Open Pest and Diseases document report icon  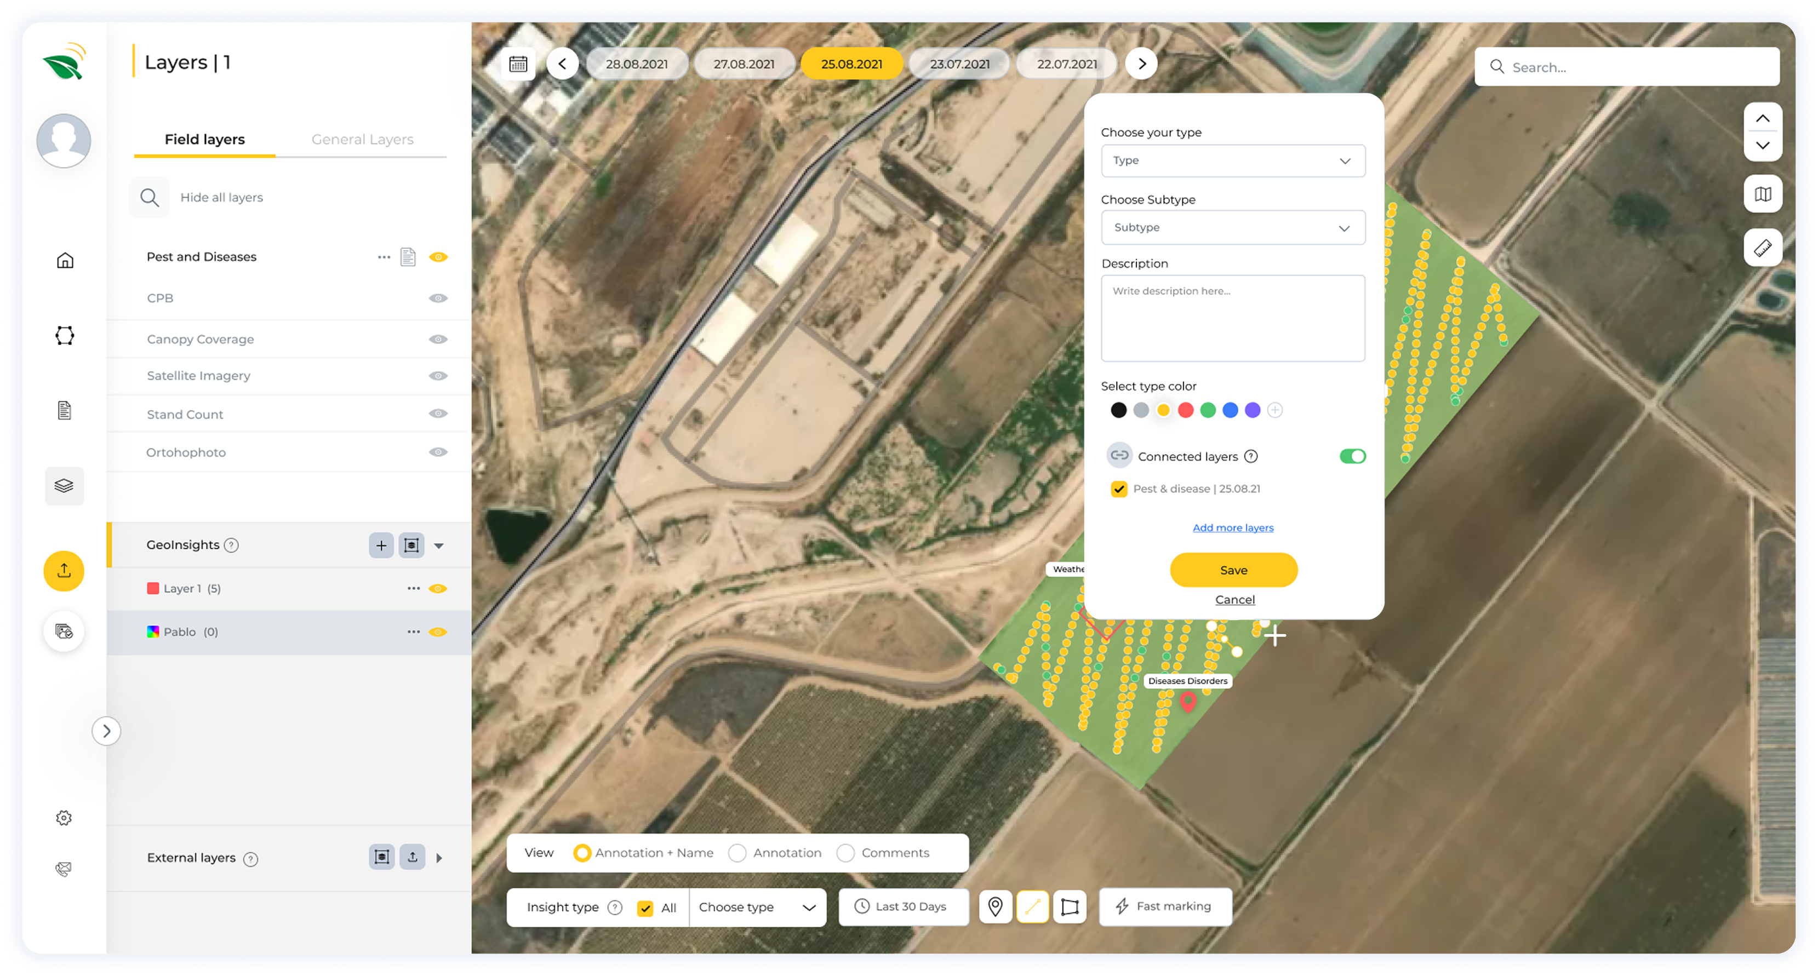point(408,257)
